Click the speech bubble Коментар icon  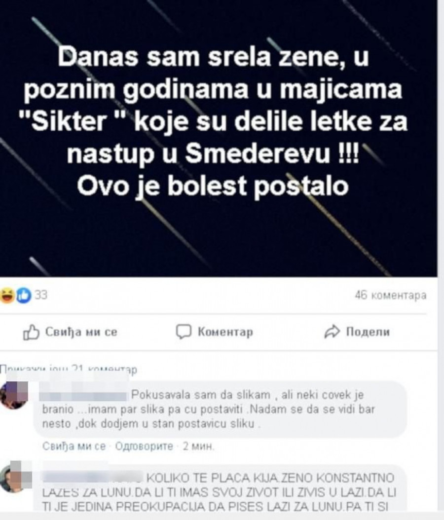coord(184,332)
